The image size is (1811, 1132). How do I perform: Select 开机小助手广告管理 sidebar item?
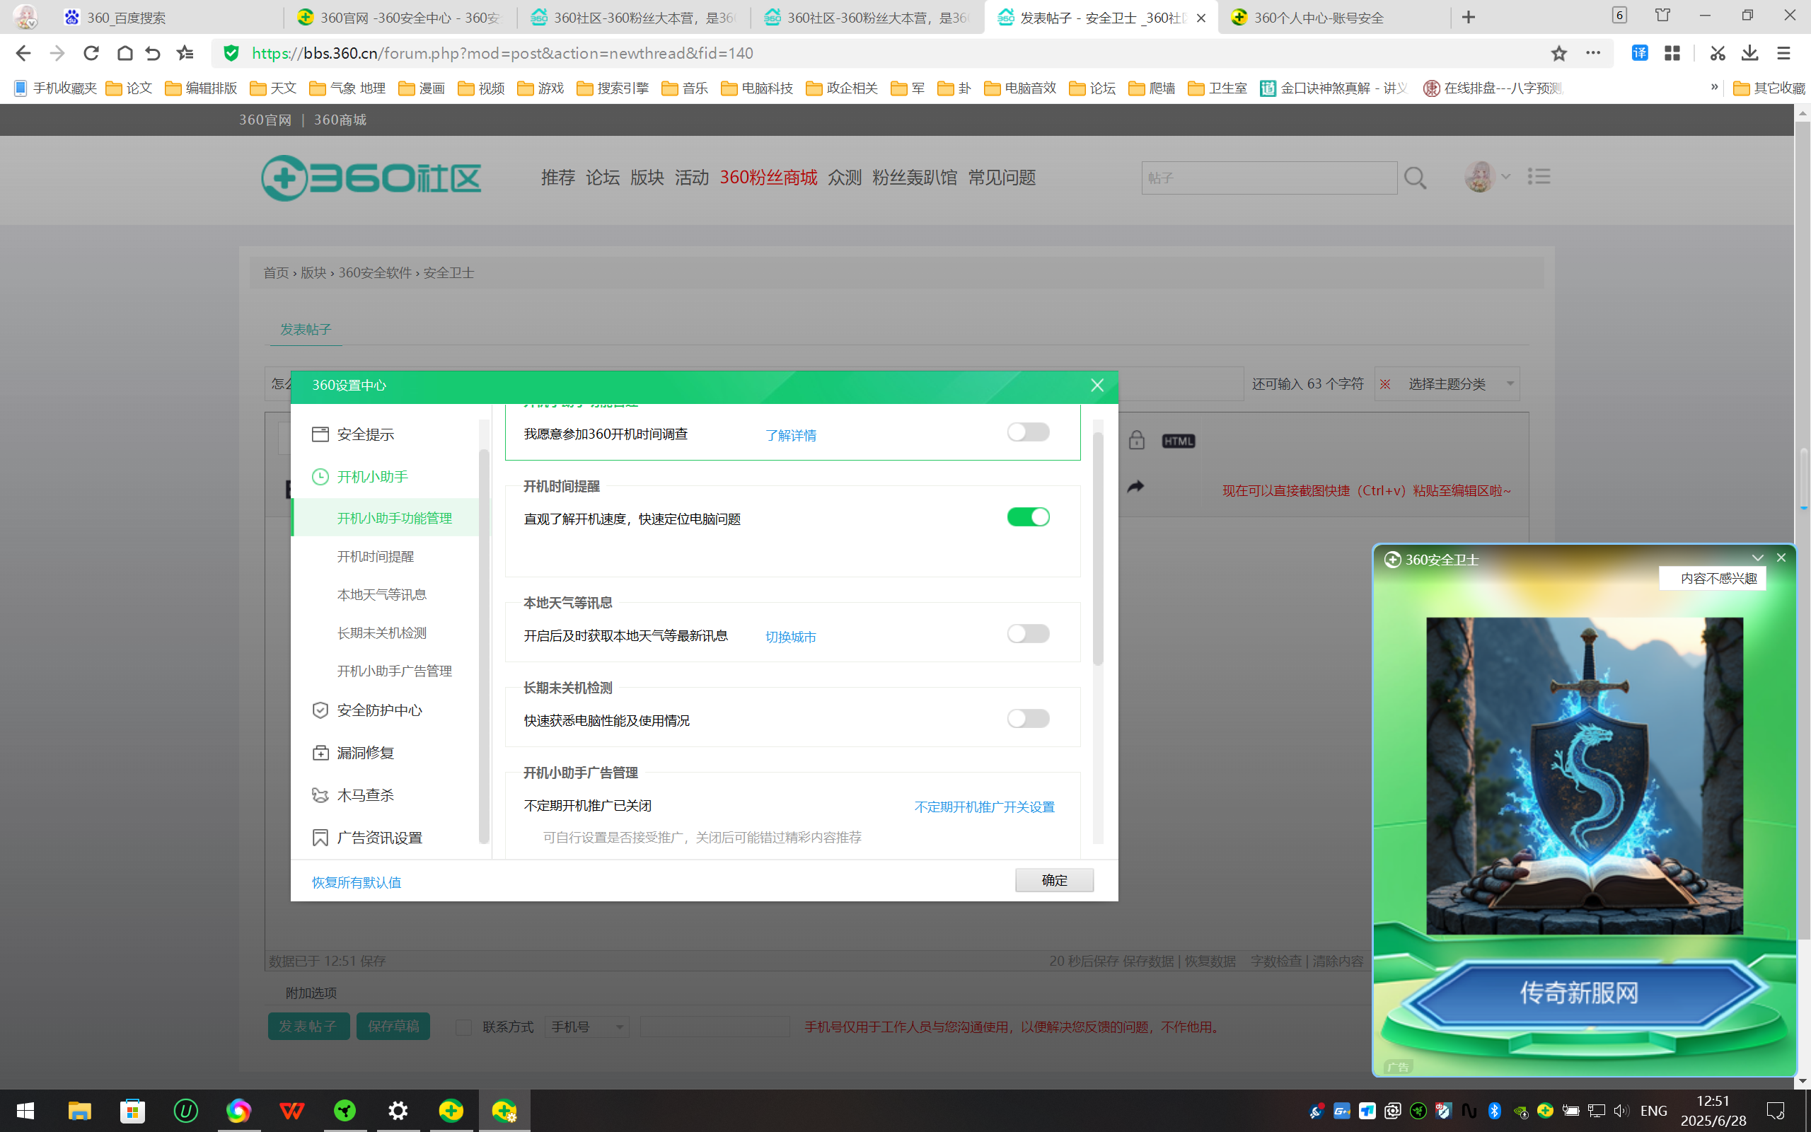(x=394, y=671)
